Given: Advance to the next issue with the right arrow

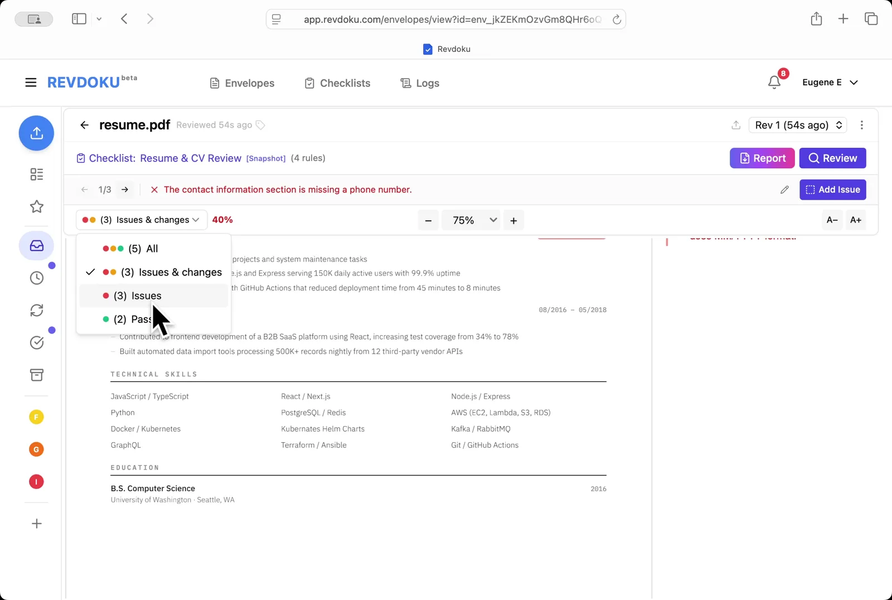Looking at the screenshot, I should 125,190.
